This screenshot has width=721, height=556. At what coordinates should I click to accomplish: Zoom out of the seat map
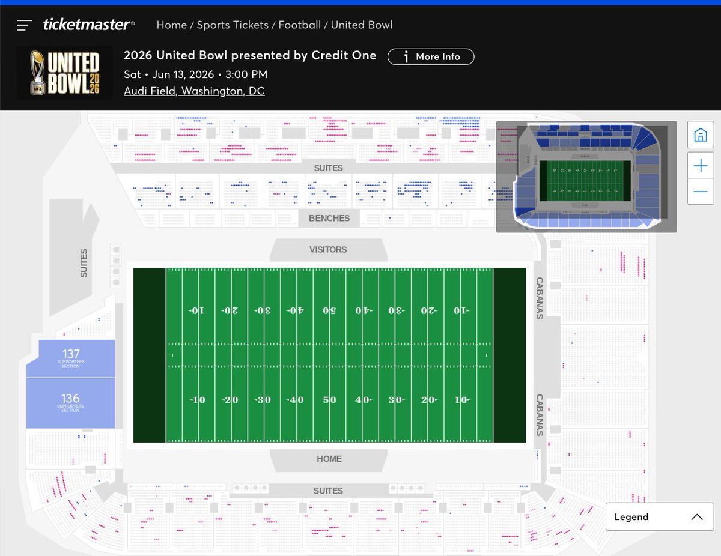pos(701,192)
